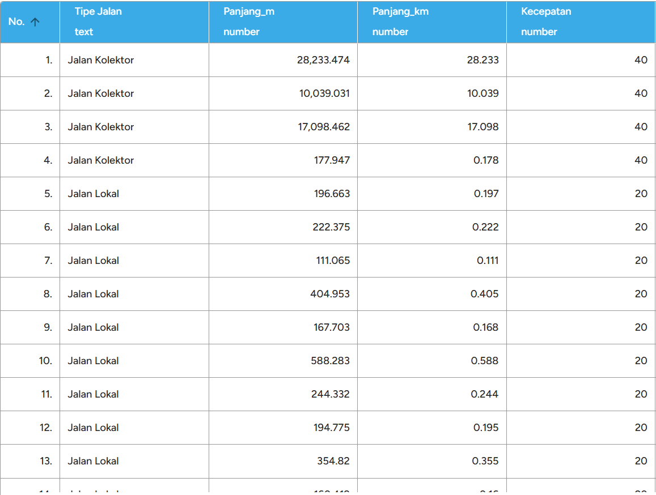Select the Panjang_km value 0.588

[x=486, y=360]
